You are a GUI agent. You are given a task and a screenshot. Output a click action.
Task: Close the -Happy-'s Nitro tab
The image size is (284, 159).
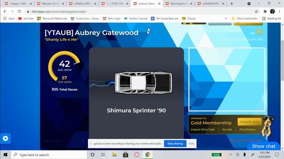click(31, 4)
